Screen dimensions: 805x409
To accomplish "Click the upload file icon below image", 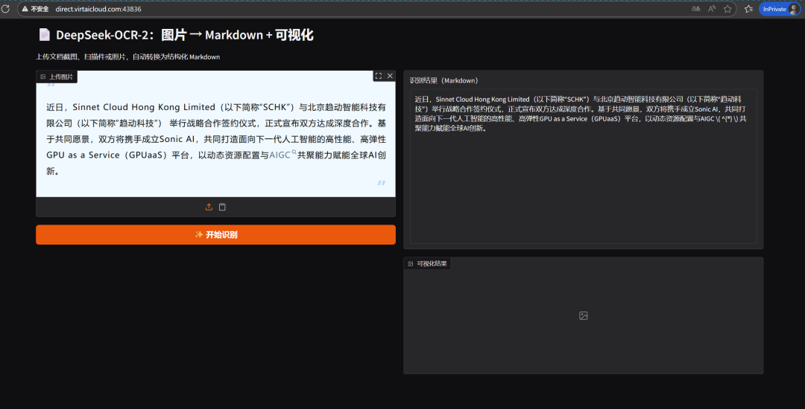I will 209,207.
